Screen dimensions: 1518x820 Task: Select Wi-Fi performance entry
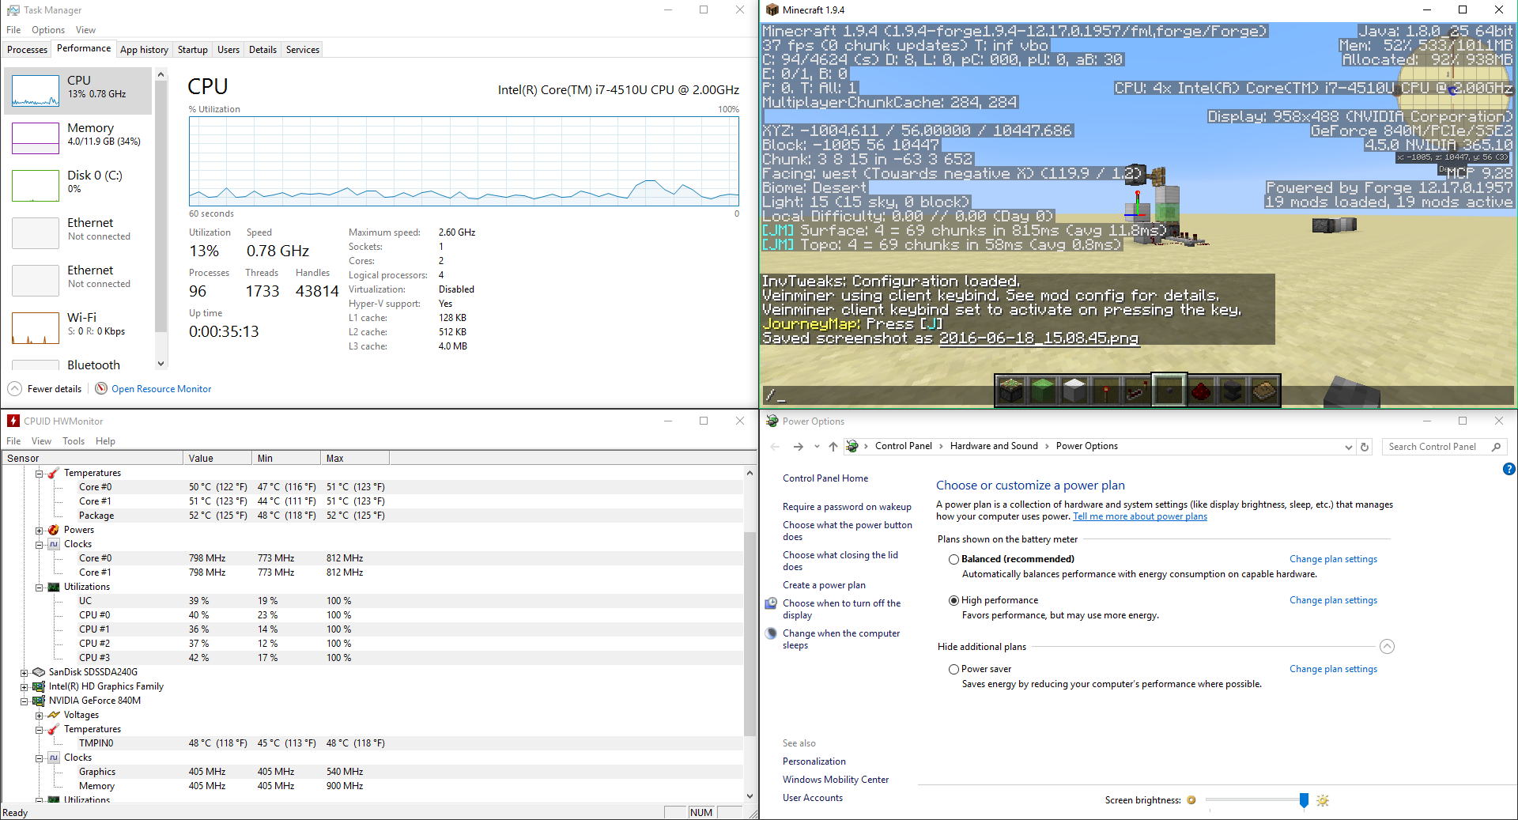(79, 328)
